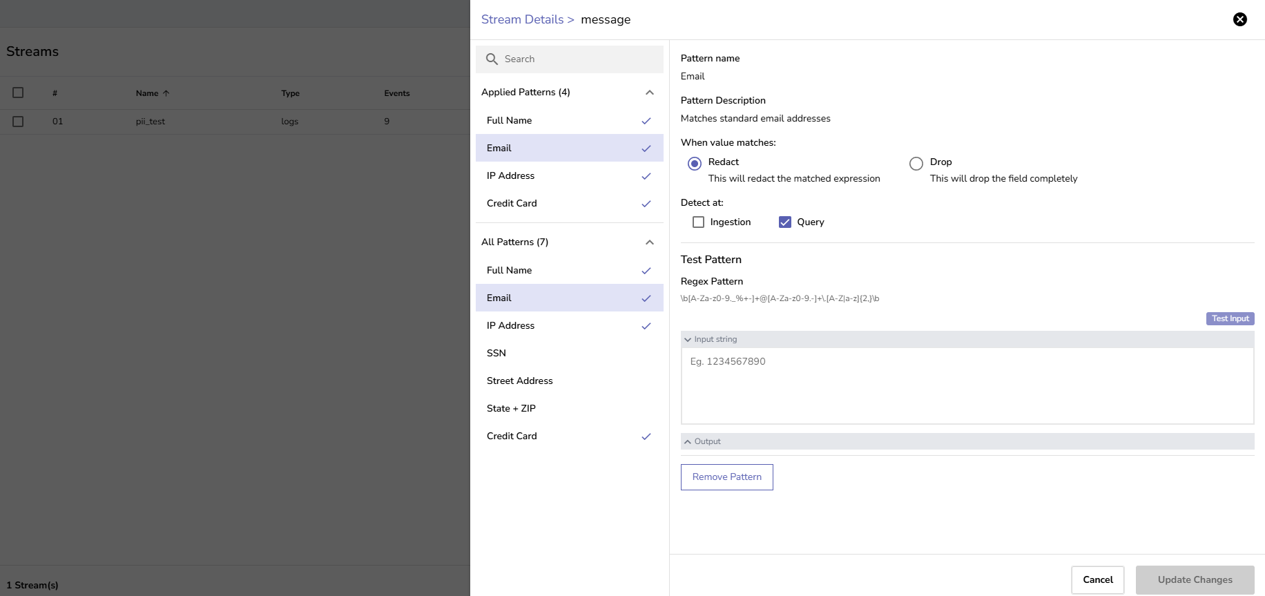Click the search magnifier icon
Image resolution: width=1265 pixels, height=596 pixels.
click(492, 59)
